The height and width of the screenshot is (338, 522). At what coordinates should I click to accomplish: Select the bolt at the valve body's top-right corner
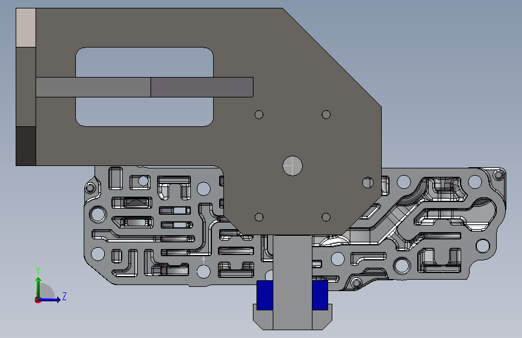click(x=499, y=174)
